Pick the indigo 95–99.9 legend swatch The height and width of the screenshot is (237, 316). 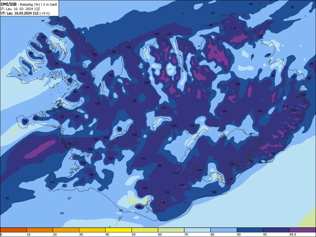[x=276, y=230]
